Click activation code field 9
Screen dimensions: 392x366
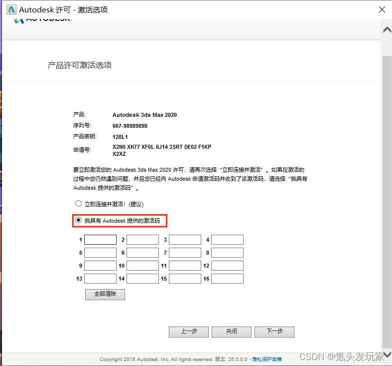tap(100, 266)
